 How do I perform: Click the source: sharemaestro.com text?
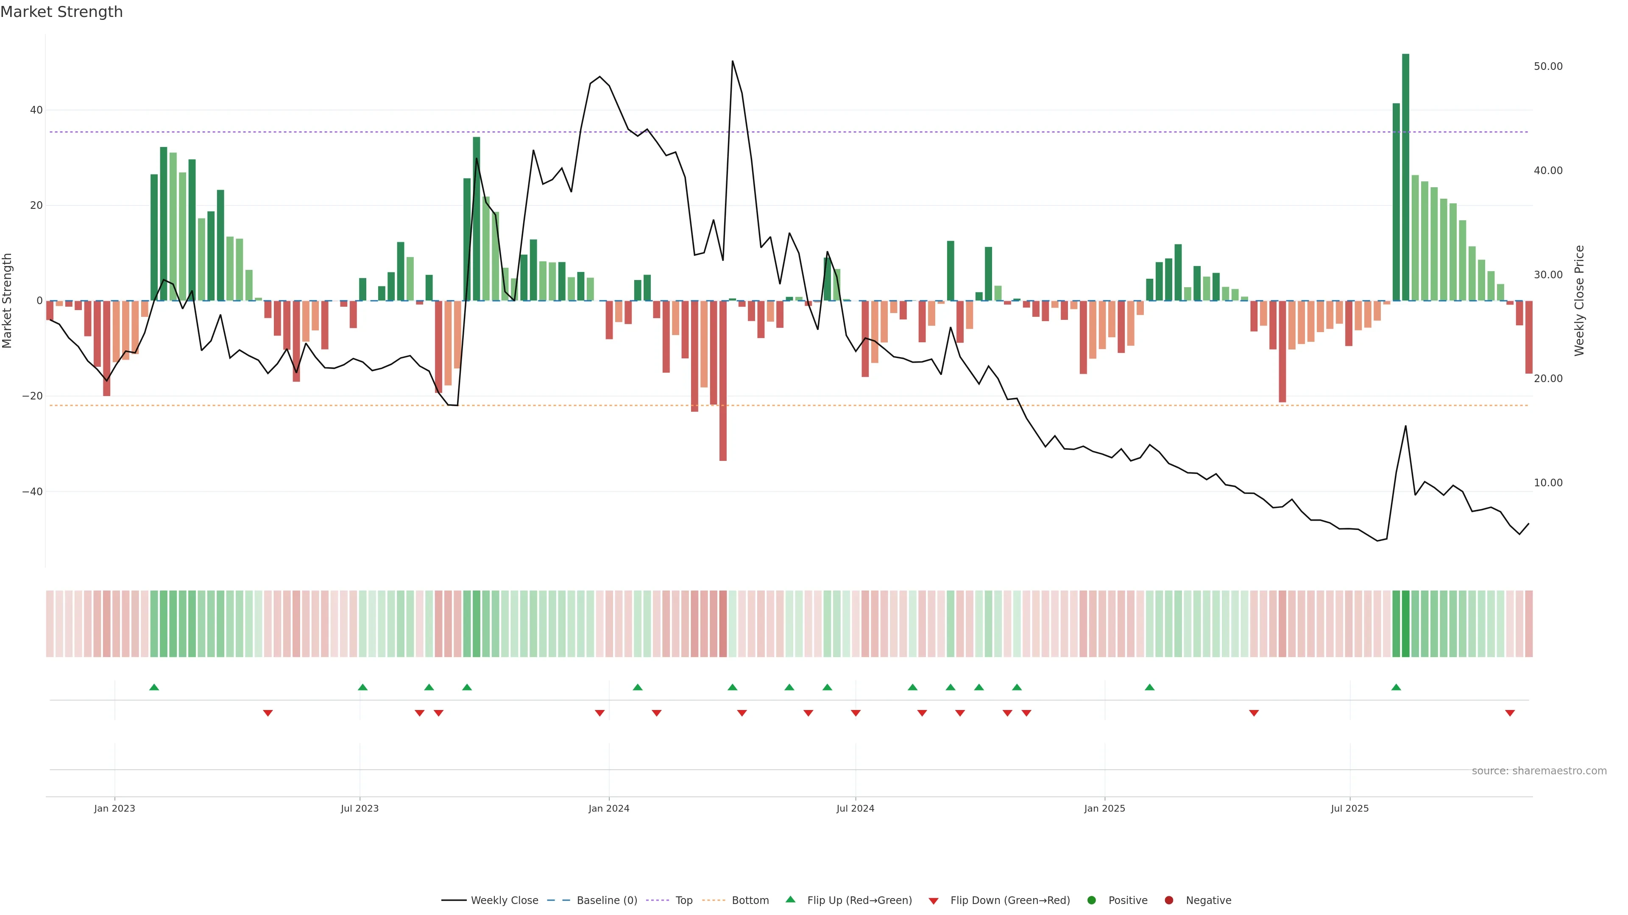[1539, 771]
